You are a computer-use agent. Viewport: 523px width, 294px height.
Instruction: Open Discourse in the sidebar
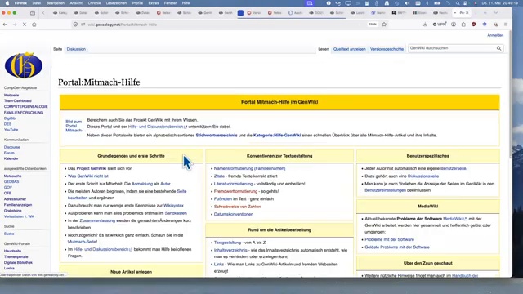(x=12, y=147)
